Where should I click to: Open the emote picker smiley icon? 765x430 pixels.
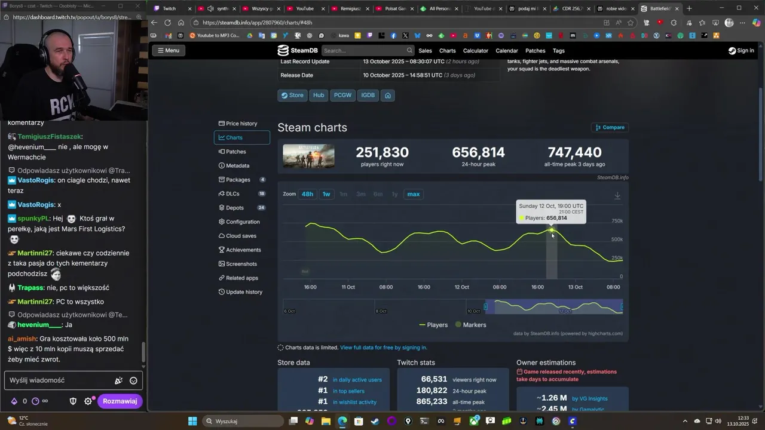pyautogui.click(x=133, y=380)
